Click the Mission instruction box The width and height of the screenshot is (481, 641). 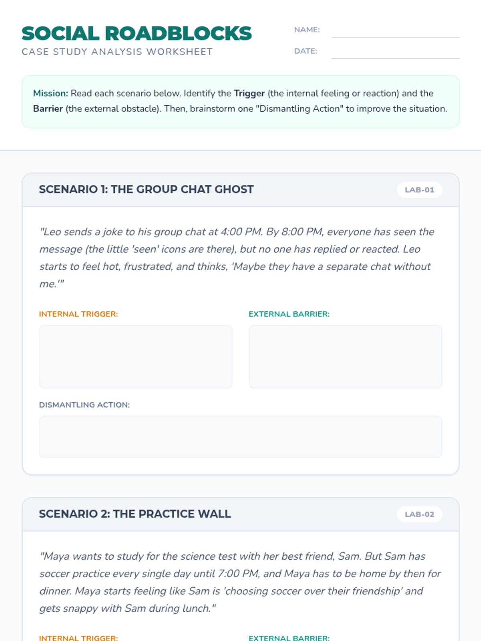click(x=240, y=102)
